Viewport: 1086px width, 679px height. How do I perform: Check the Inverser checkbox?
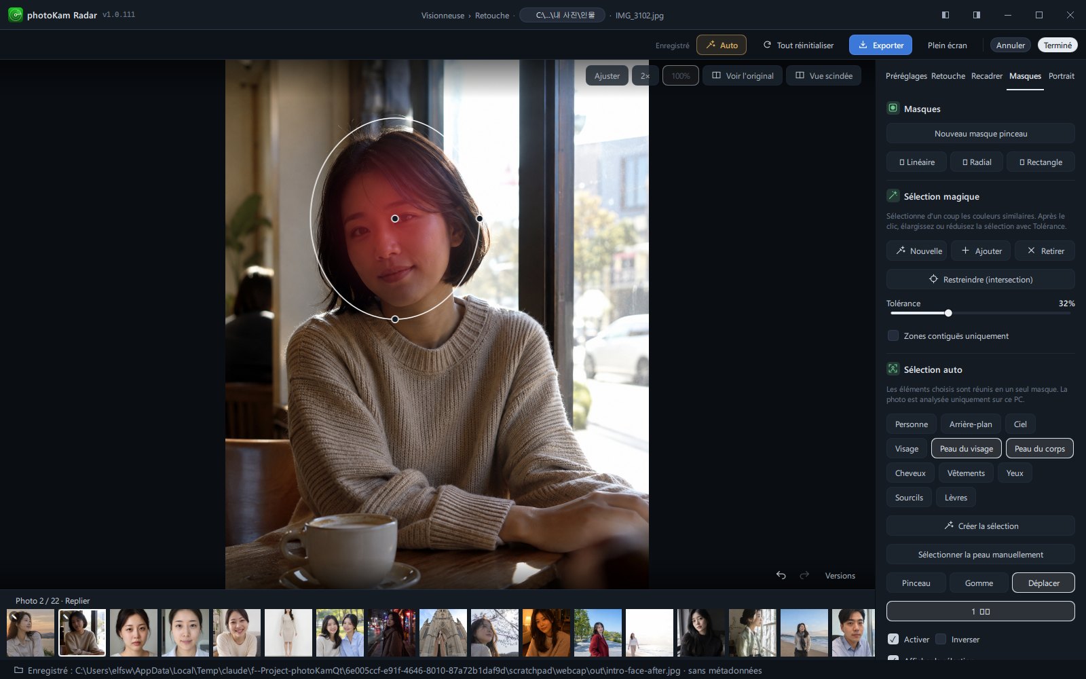pyautogui.click(x=941, y=639)
